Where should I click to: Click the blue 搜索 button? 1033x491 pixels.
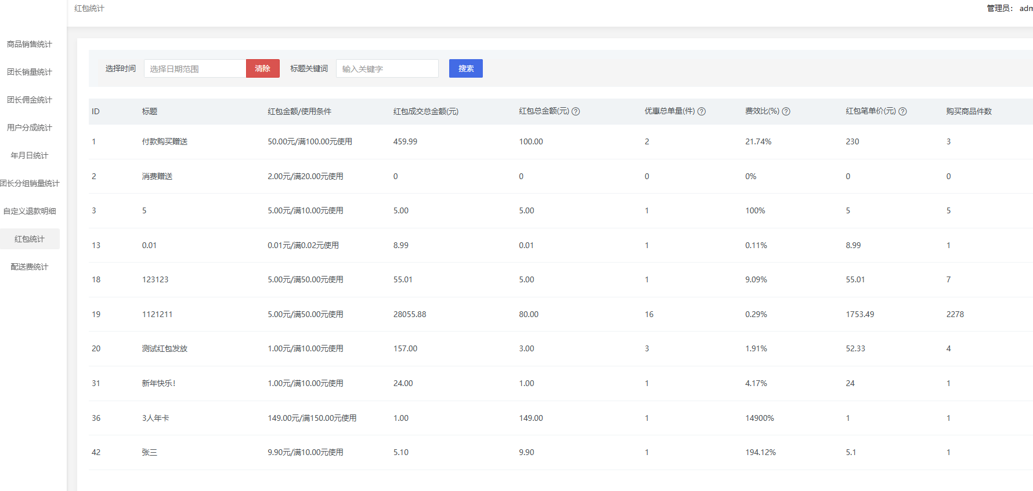click(465, 68)
